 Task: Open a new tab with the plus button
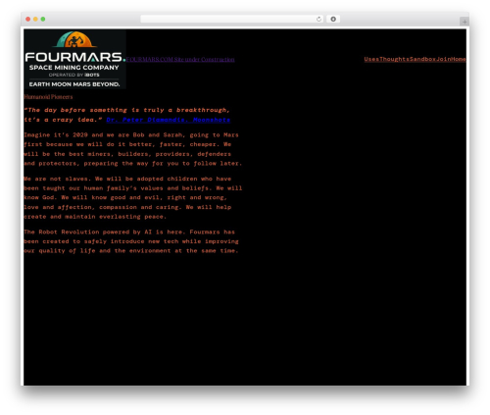click(465, 22)
